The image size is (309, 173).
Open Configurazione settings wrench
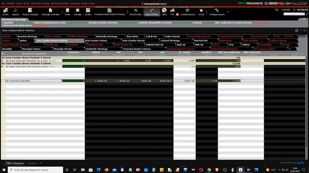click(217, 12)
